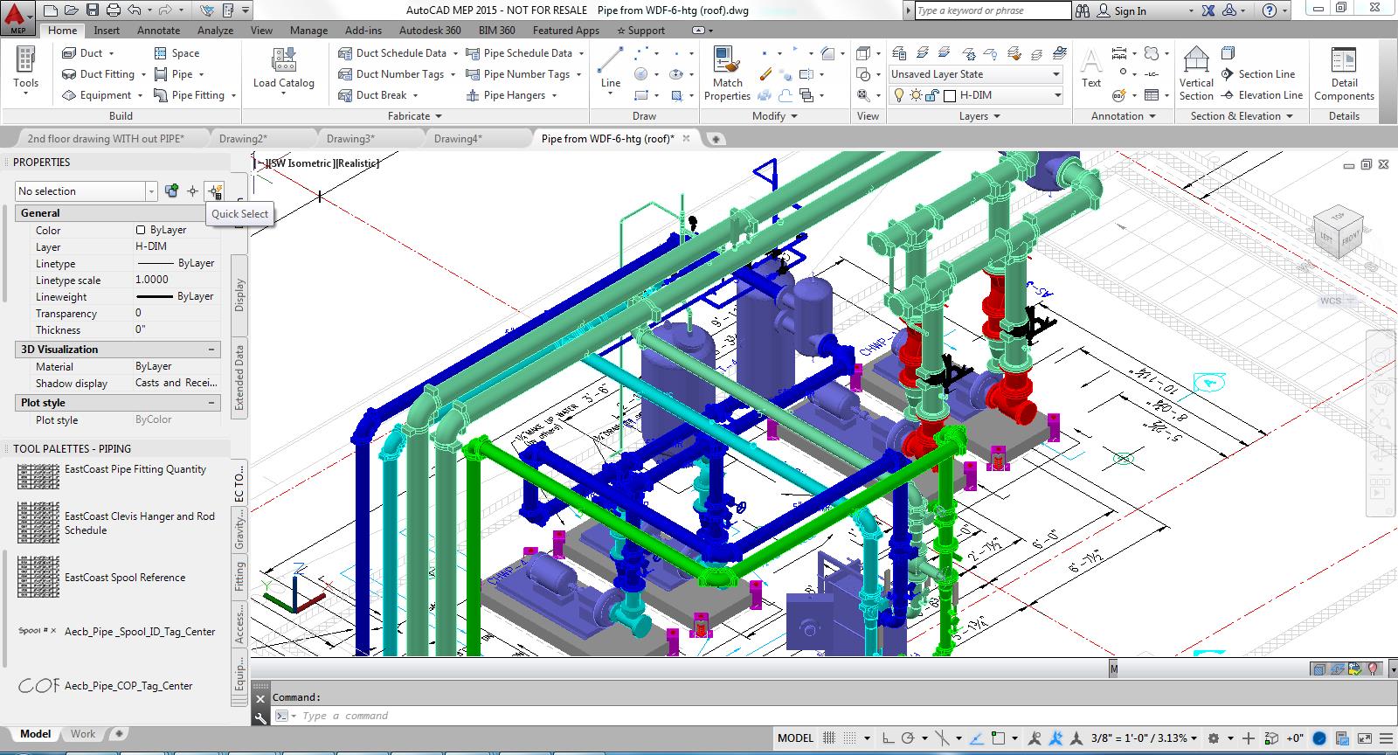Click the Vertical Section tool
Viewport: 1398px width, 755px height.
coord(1196,73)
